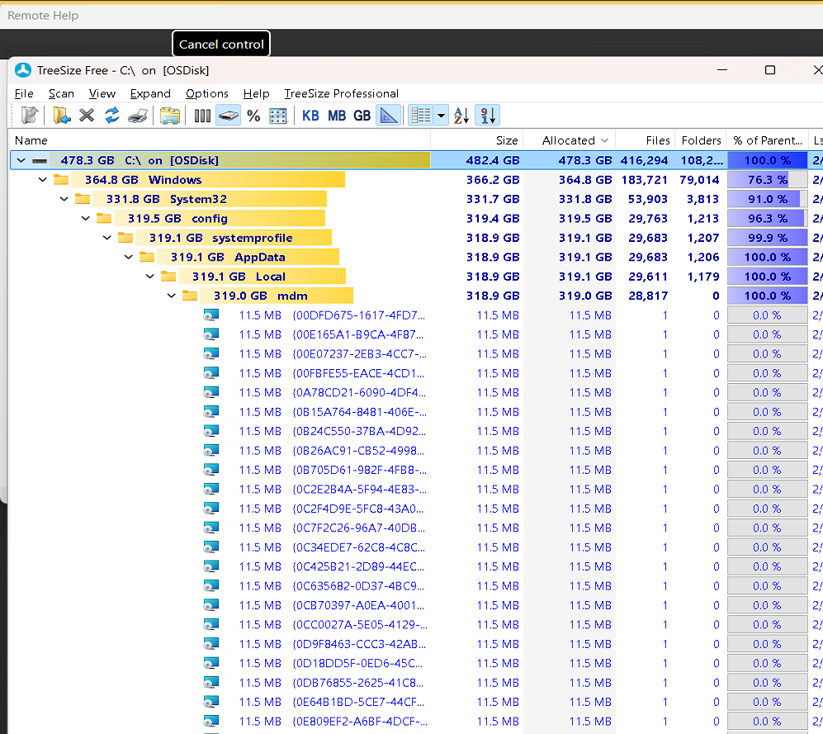Collapse the Windows folder node
The width and height of the screenshot is (823, 734).
[43, 180]
